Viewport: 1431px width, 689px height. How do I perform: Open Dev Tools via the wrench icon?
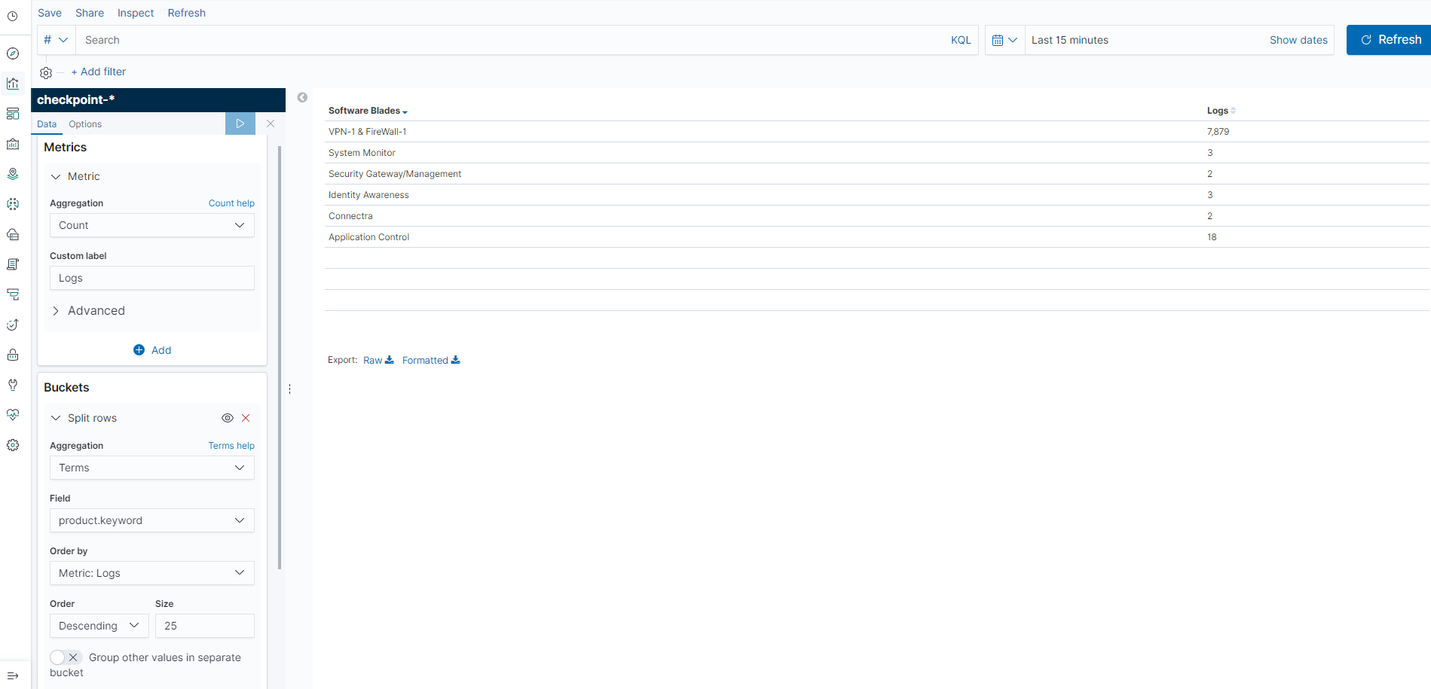tap(13, 385)
